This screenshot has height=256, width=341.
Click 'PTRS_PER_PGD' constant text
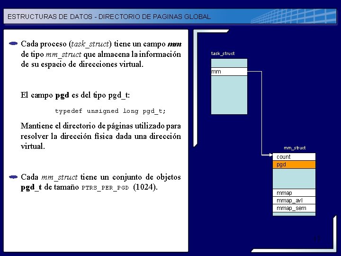(105, 188)
